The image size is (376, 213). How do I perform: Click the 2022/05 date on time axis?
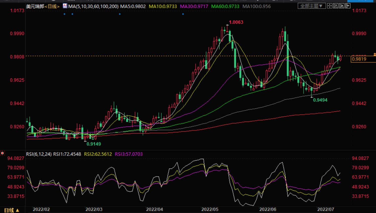click(x=210, y=209)
